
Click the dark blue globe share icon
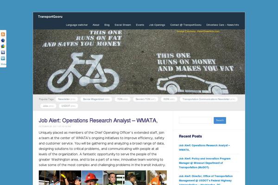pos(3,41)
